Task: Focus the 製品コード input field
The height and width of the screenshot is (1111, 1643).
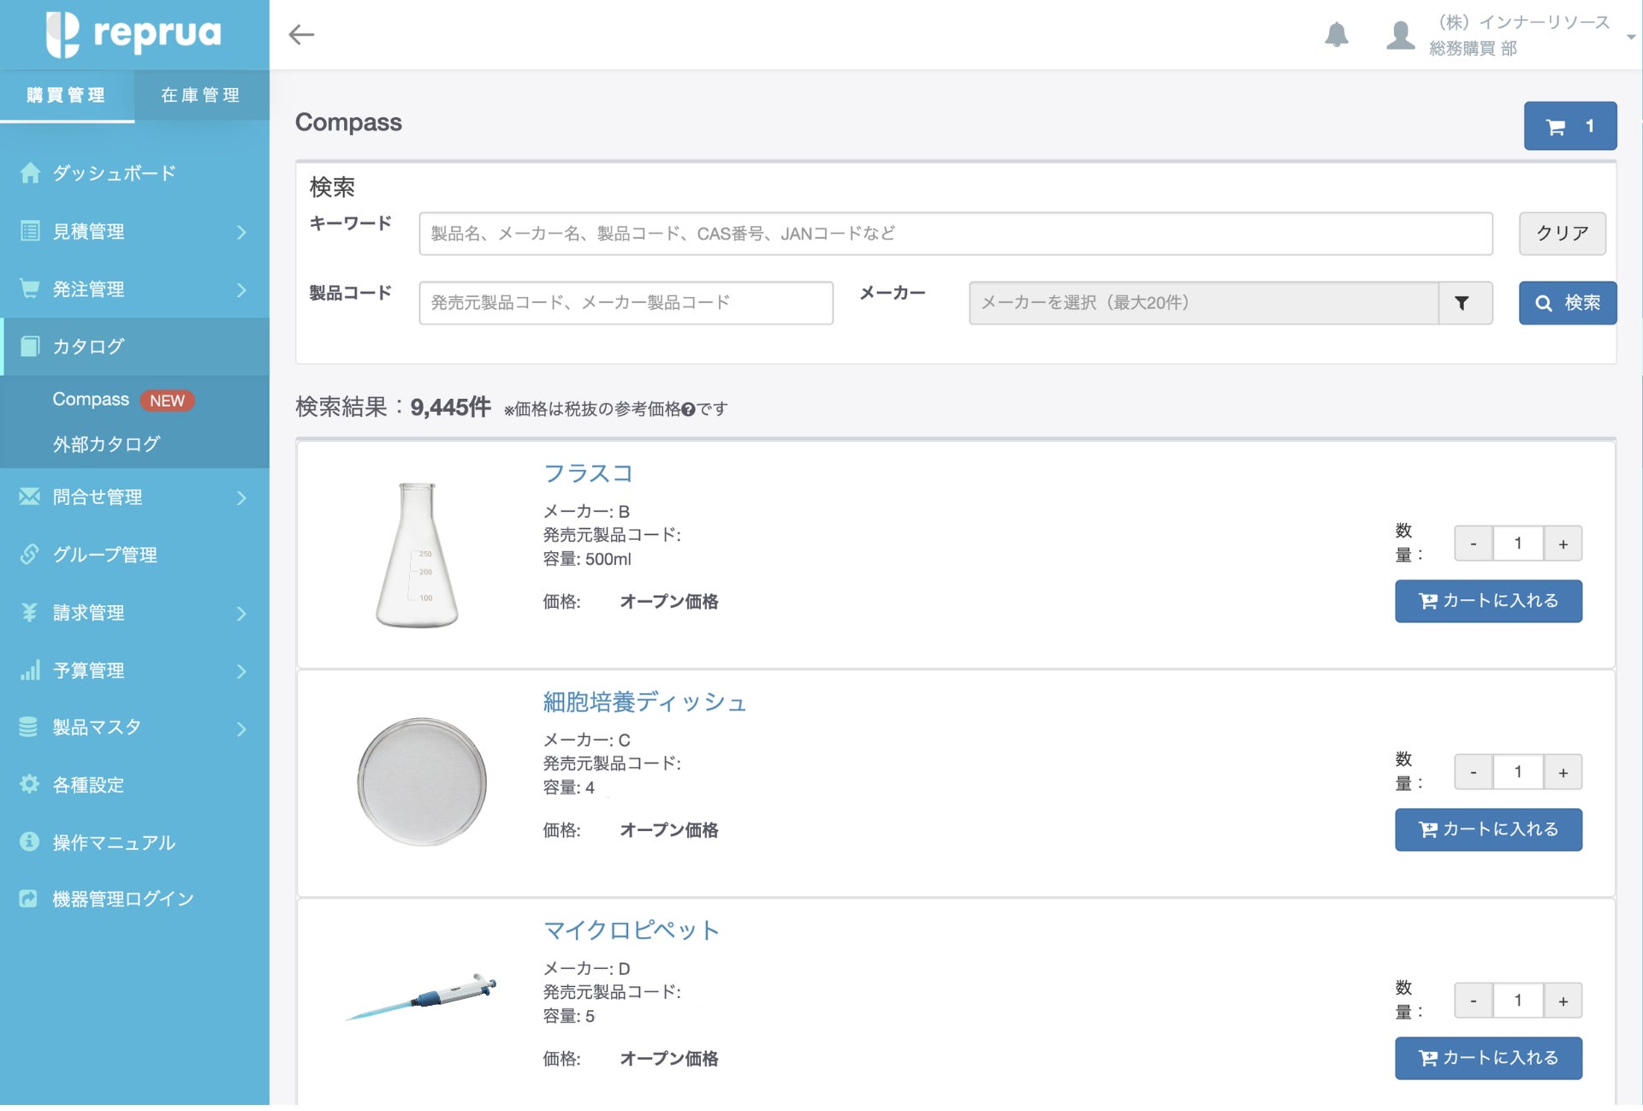Action: [626, 303]
